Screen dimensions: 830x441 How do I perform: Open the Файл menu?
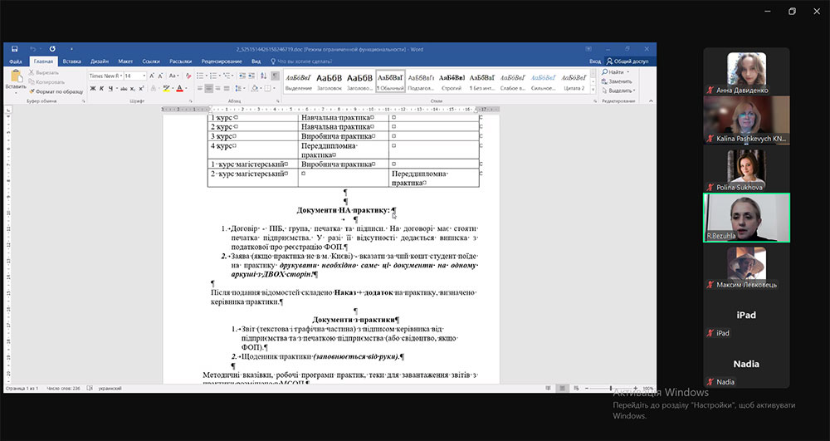pos(15,61)
